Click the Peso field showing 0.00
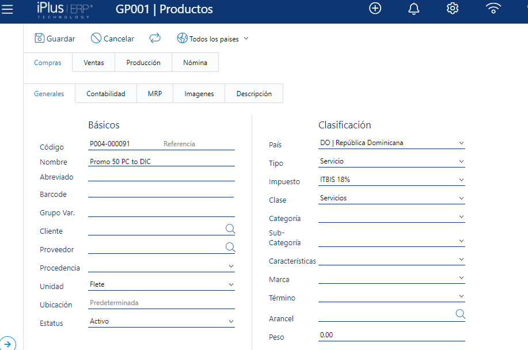 pyautogui.click(x=392, y=335)
